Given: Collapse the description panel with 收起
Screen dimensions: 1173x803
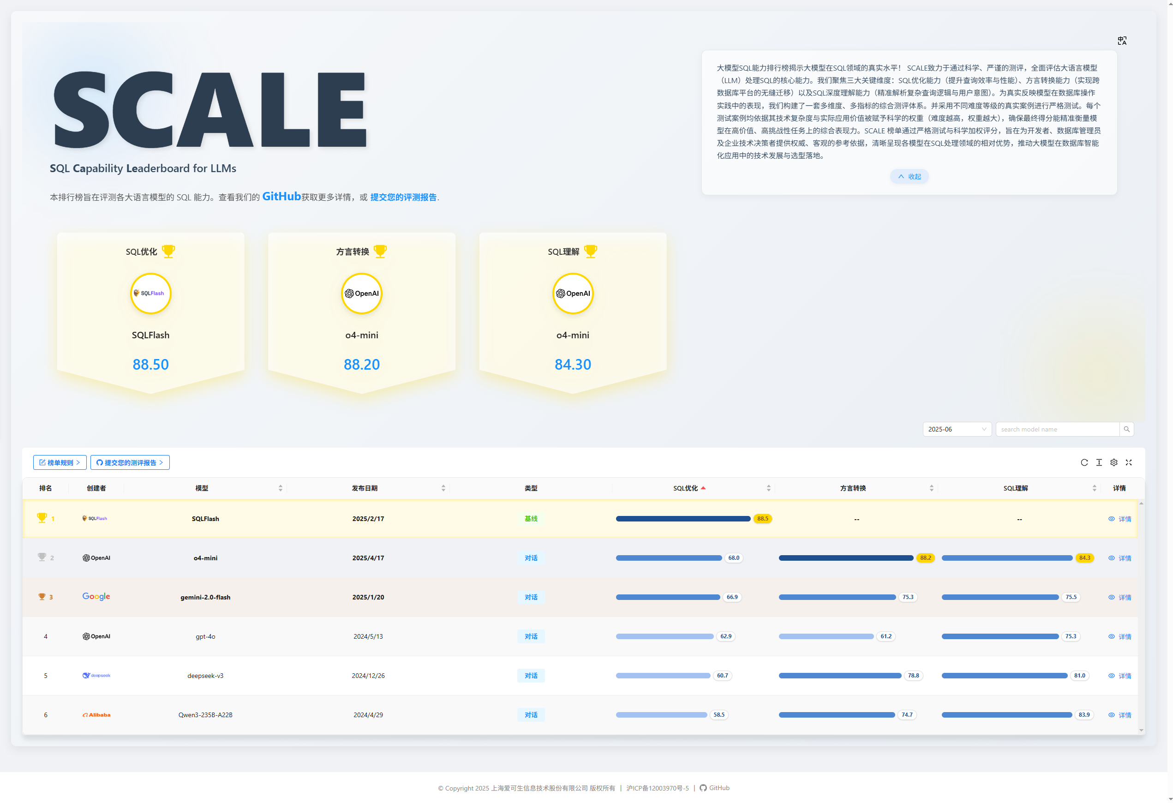Looking at the screenshot, I should point(909,176).
